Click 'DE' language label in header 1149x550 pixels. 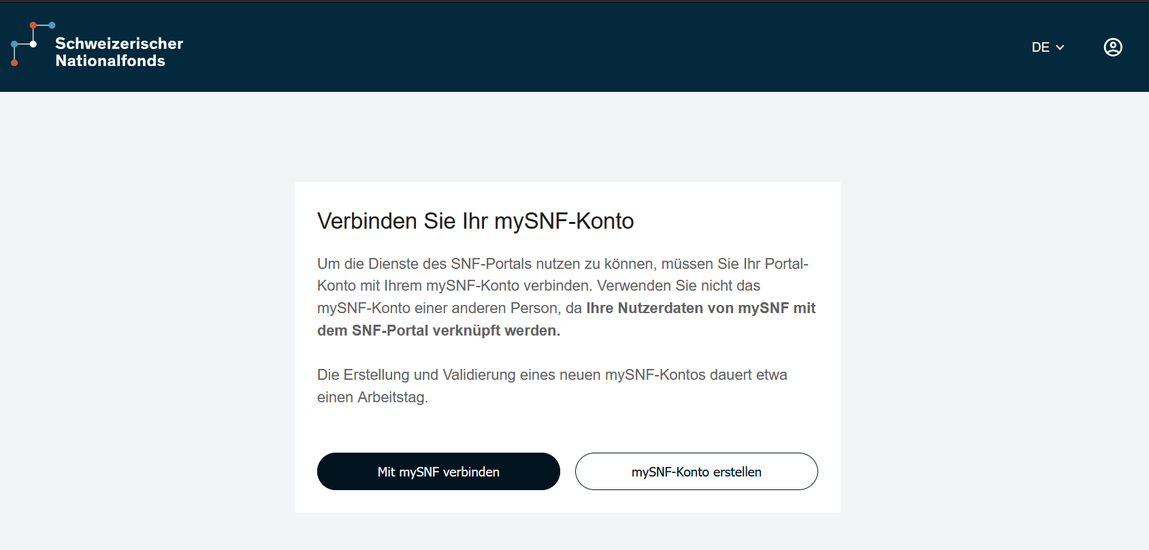tap(1040, 47)
